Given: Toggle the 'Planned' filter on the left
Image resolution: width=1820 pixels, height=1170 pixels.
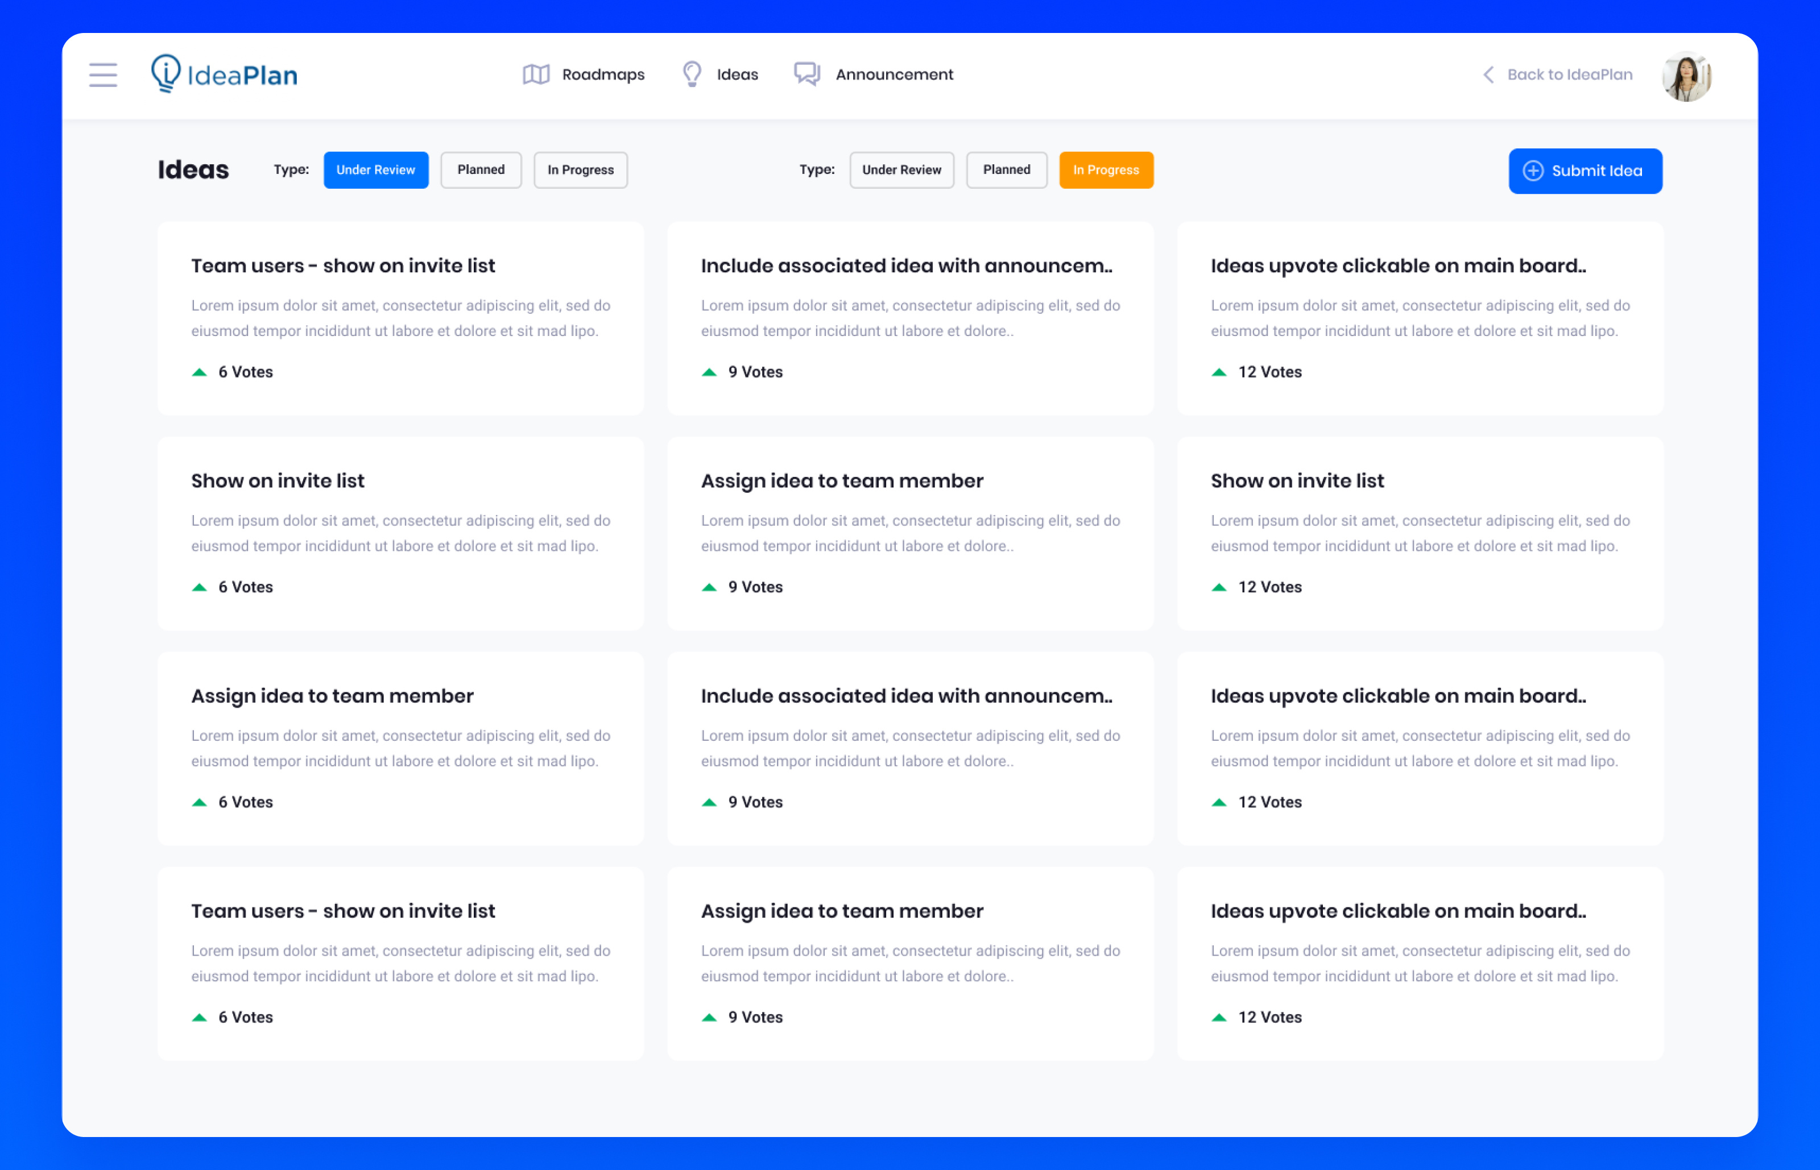Looking at the screenshot, I should (480, 169).
